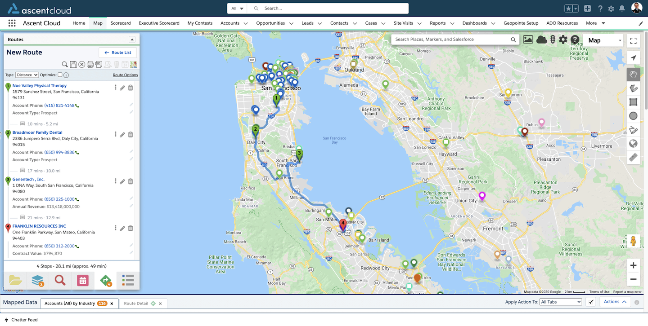Select the circle drawing tool

(x=633, y=116)
